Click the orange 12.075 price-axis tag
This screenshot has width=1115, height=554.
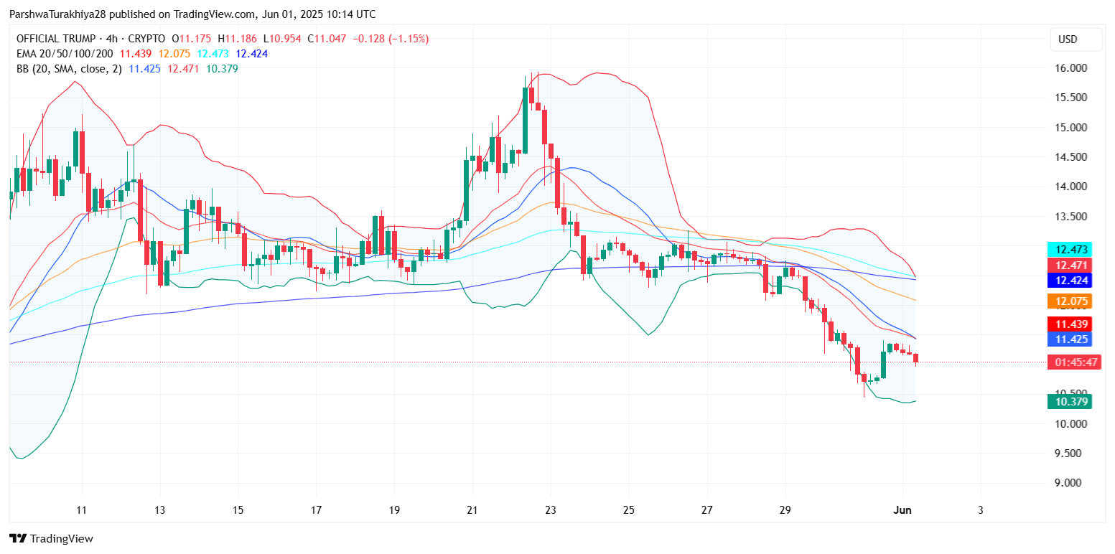[x=1070, y=301]
